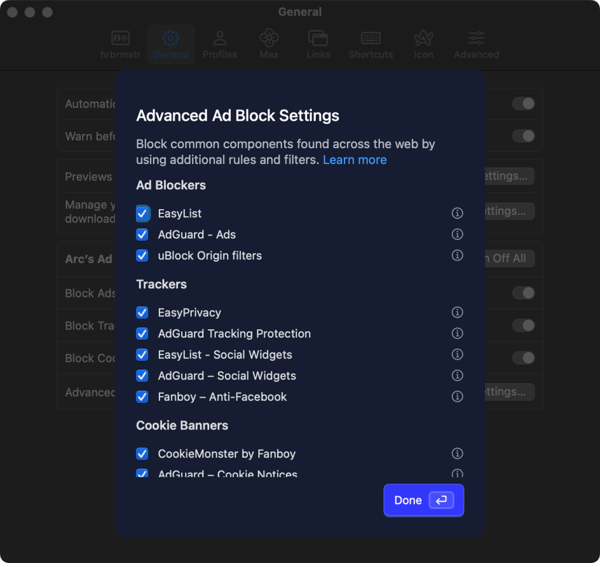The image size is (600, 563).
Task: Click info icon beside uBlock Origin filters
Action: click(x=457, y=255)
